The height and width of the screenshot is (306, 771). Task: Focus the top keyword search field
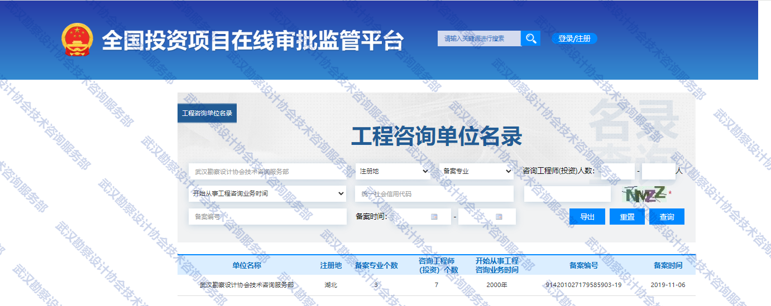tap(479, 38)
